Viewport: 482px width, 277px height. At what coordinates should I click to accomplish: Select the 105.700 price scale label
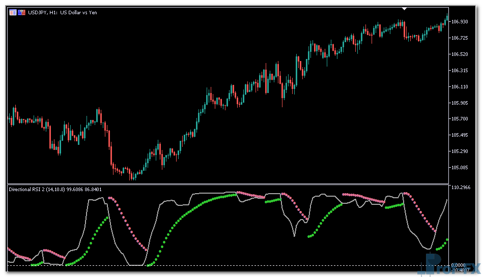click(x=459, y=119)
